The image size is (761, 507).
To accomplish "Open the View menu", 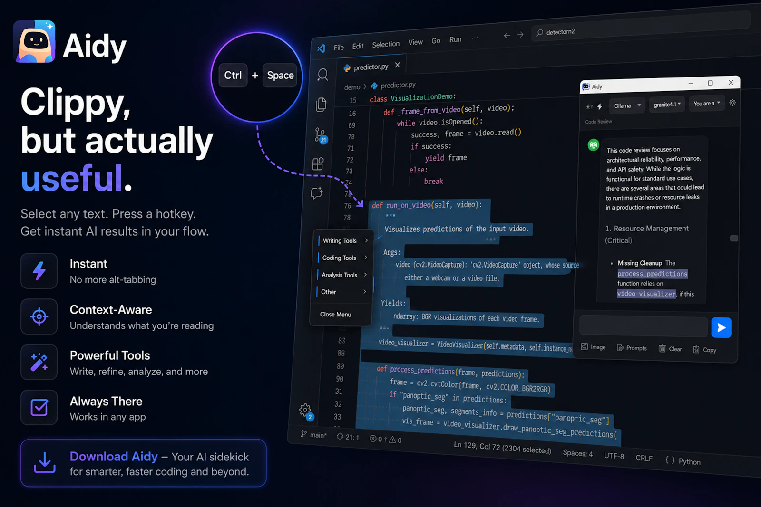I will [415, 42].
